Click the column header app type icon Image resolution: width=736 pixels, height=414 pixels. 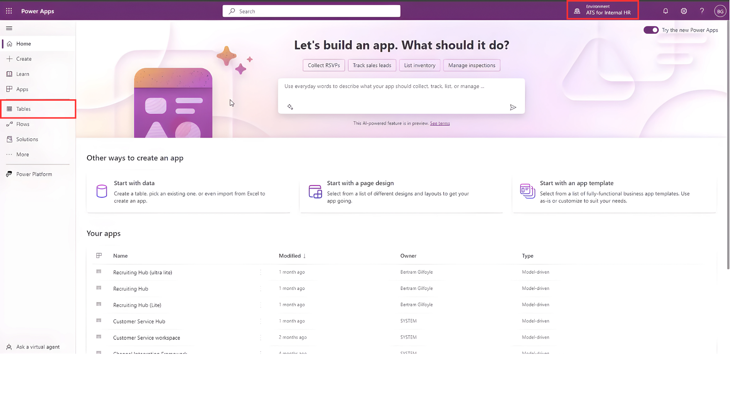(99, 255)
